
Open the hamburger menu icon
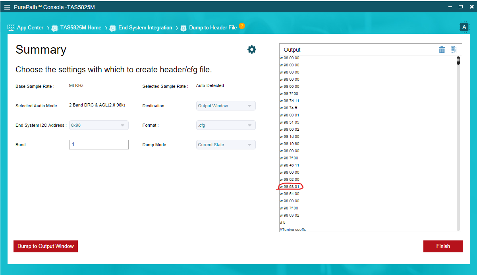click(x=7, y=7)
